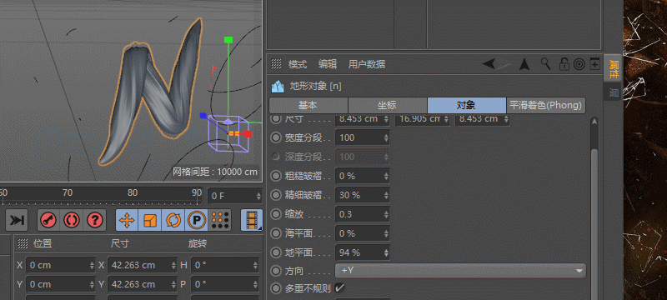Image resolution: width=667 pixels, height=300 pixels.
Task: Open a new attribute manager with plus icon
Action: click(x=594, y=64)
